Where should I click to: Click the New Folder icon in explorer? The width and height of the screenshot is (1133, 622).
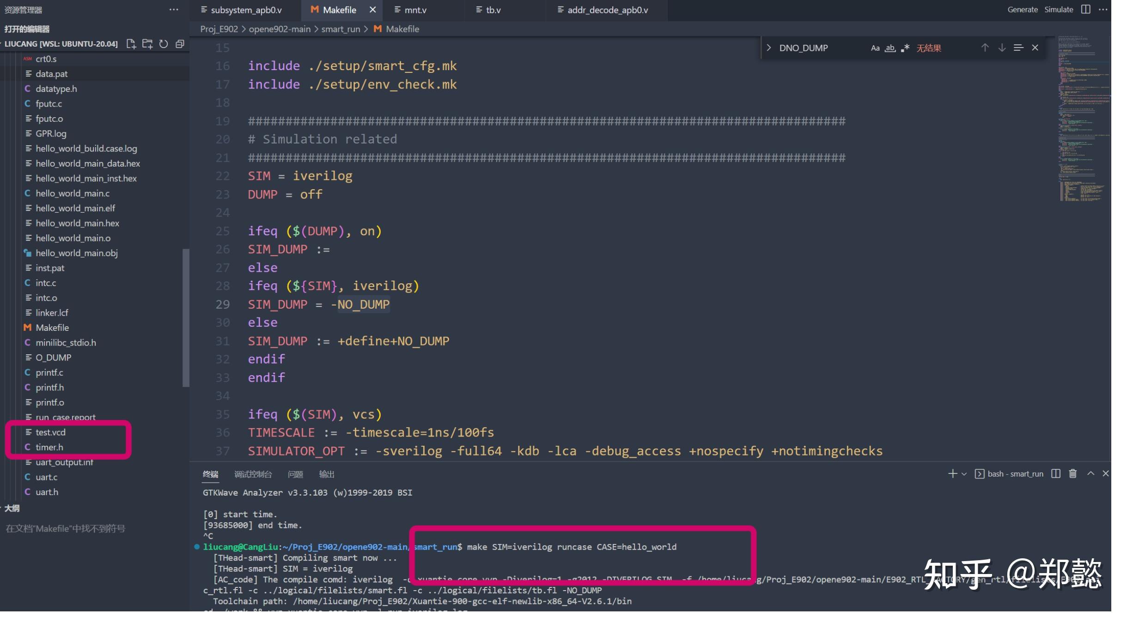147,44
